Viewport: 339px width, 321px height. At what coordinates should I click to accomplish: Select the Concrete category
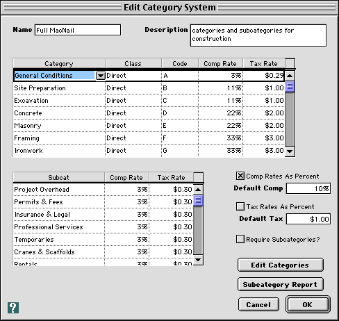[59, 113]
